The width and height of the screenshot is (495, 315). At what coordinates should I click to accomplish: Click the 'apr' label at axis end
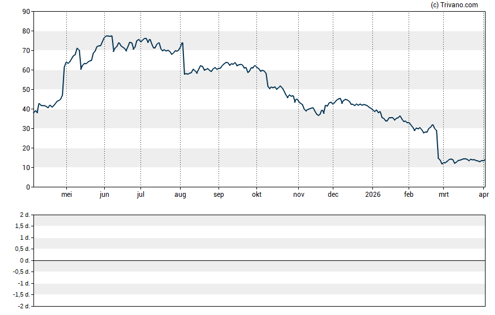coord(484,195)
